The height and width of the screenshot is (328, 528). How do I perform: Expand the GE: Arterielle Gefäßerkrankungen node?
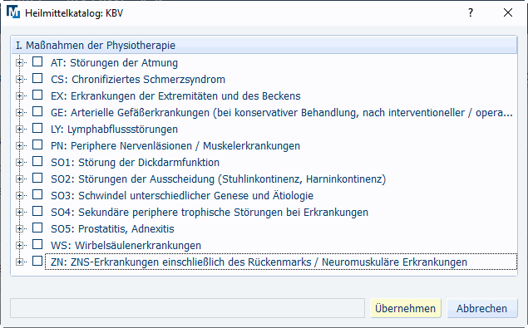pyautogui.click(x=19, y=112)
